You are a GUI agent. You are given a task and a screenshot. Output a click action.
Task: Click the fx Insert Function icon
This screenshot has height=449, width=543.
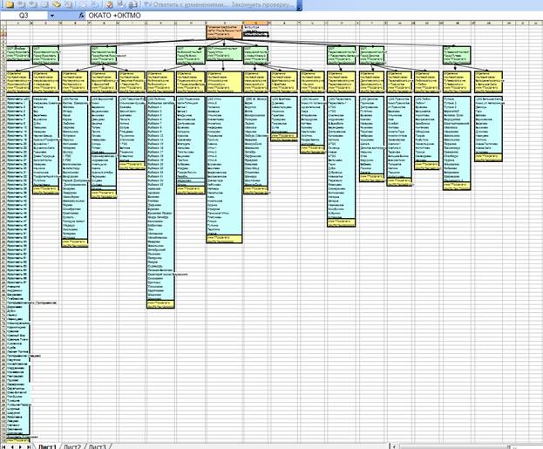pos(81,16)
